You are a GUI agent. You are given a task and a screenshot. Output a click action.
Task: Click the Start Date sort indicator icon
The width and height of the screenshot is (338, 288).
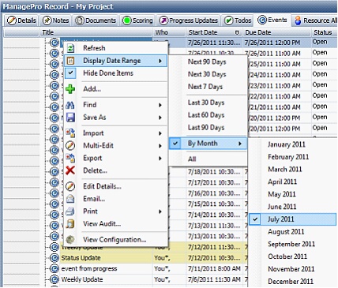pos(237,32)
